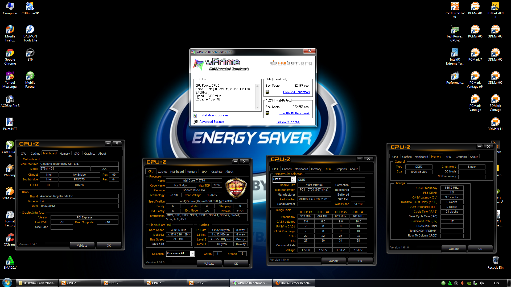This screenshot has width=511, height=287.
Task: Select the wPrime Benchmark taskbar item
Action: coord(251,283)
